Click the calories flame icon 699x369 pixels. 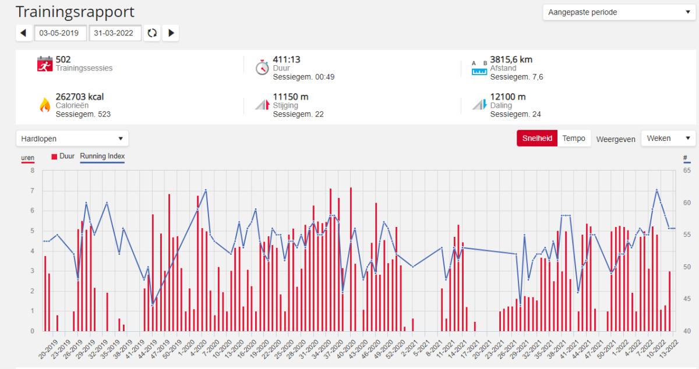pyautogui.click(x=45, y=105)
